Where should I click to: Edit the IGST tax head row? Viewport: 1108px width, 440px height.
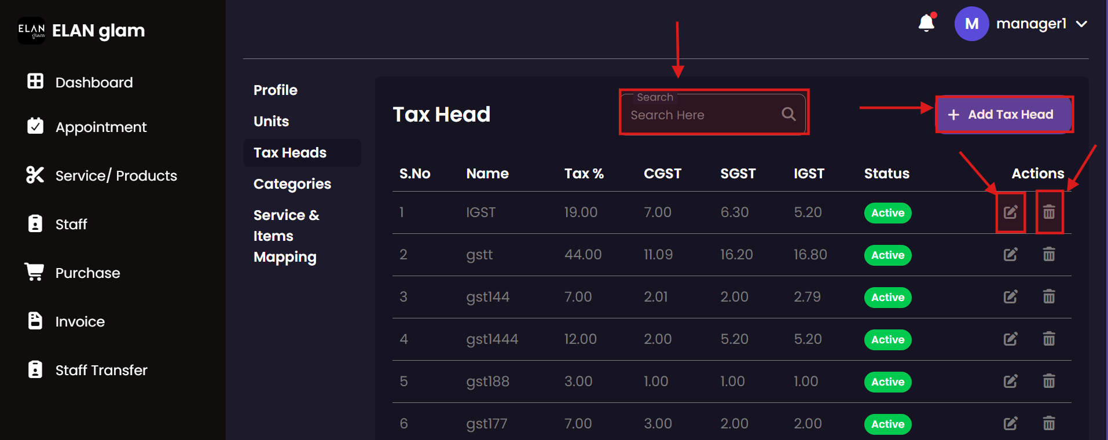click(1010, 212)
